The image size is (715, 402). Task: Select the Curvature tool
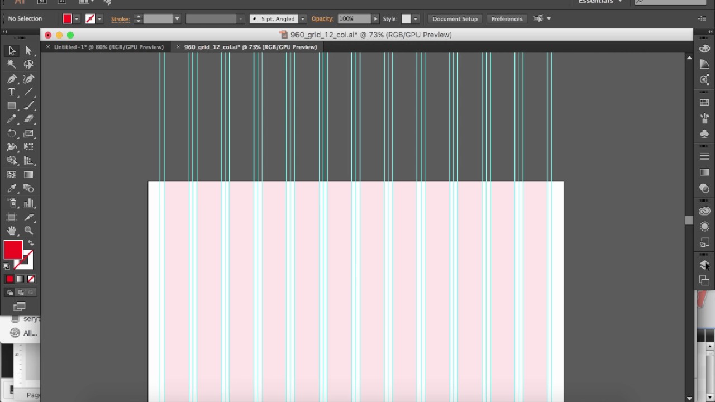pos(28,79)
